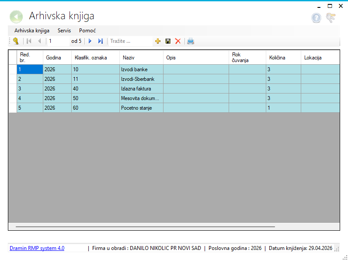Viewport: 348px width, 260px height.
Task: Select the Pocetno stanje cell
Action: [141, 108]
